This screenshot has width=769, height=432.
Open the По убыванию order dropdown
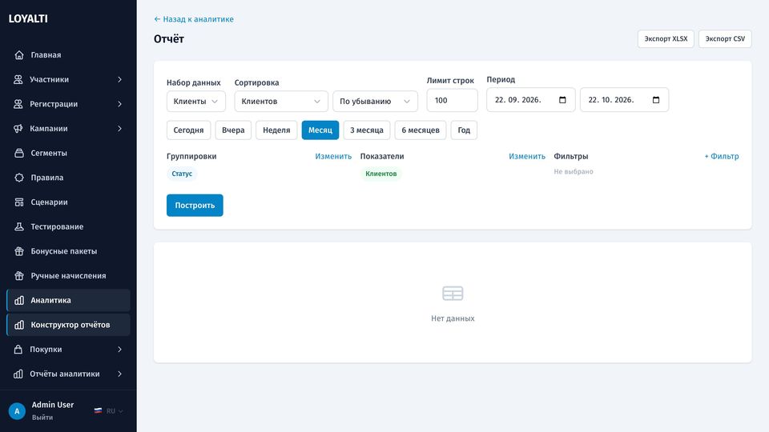tap(375, 102)
